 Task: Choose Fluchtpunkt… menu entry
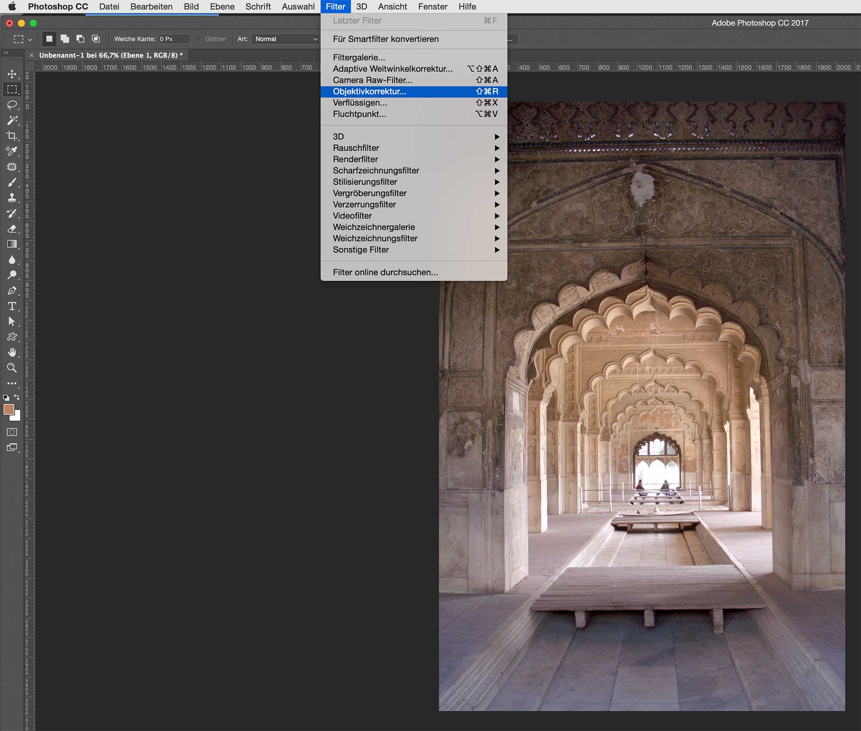(x=414, y=114)
